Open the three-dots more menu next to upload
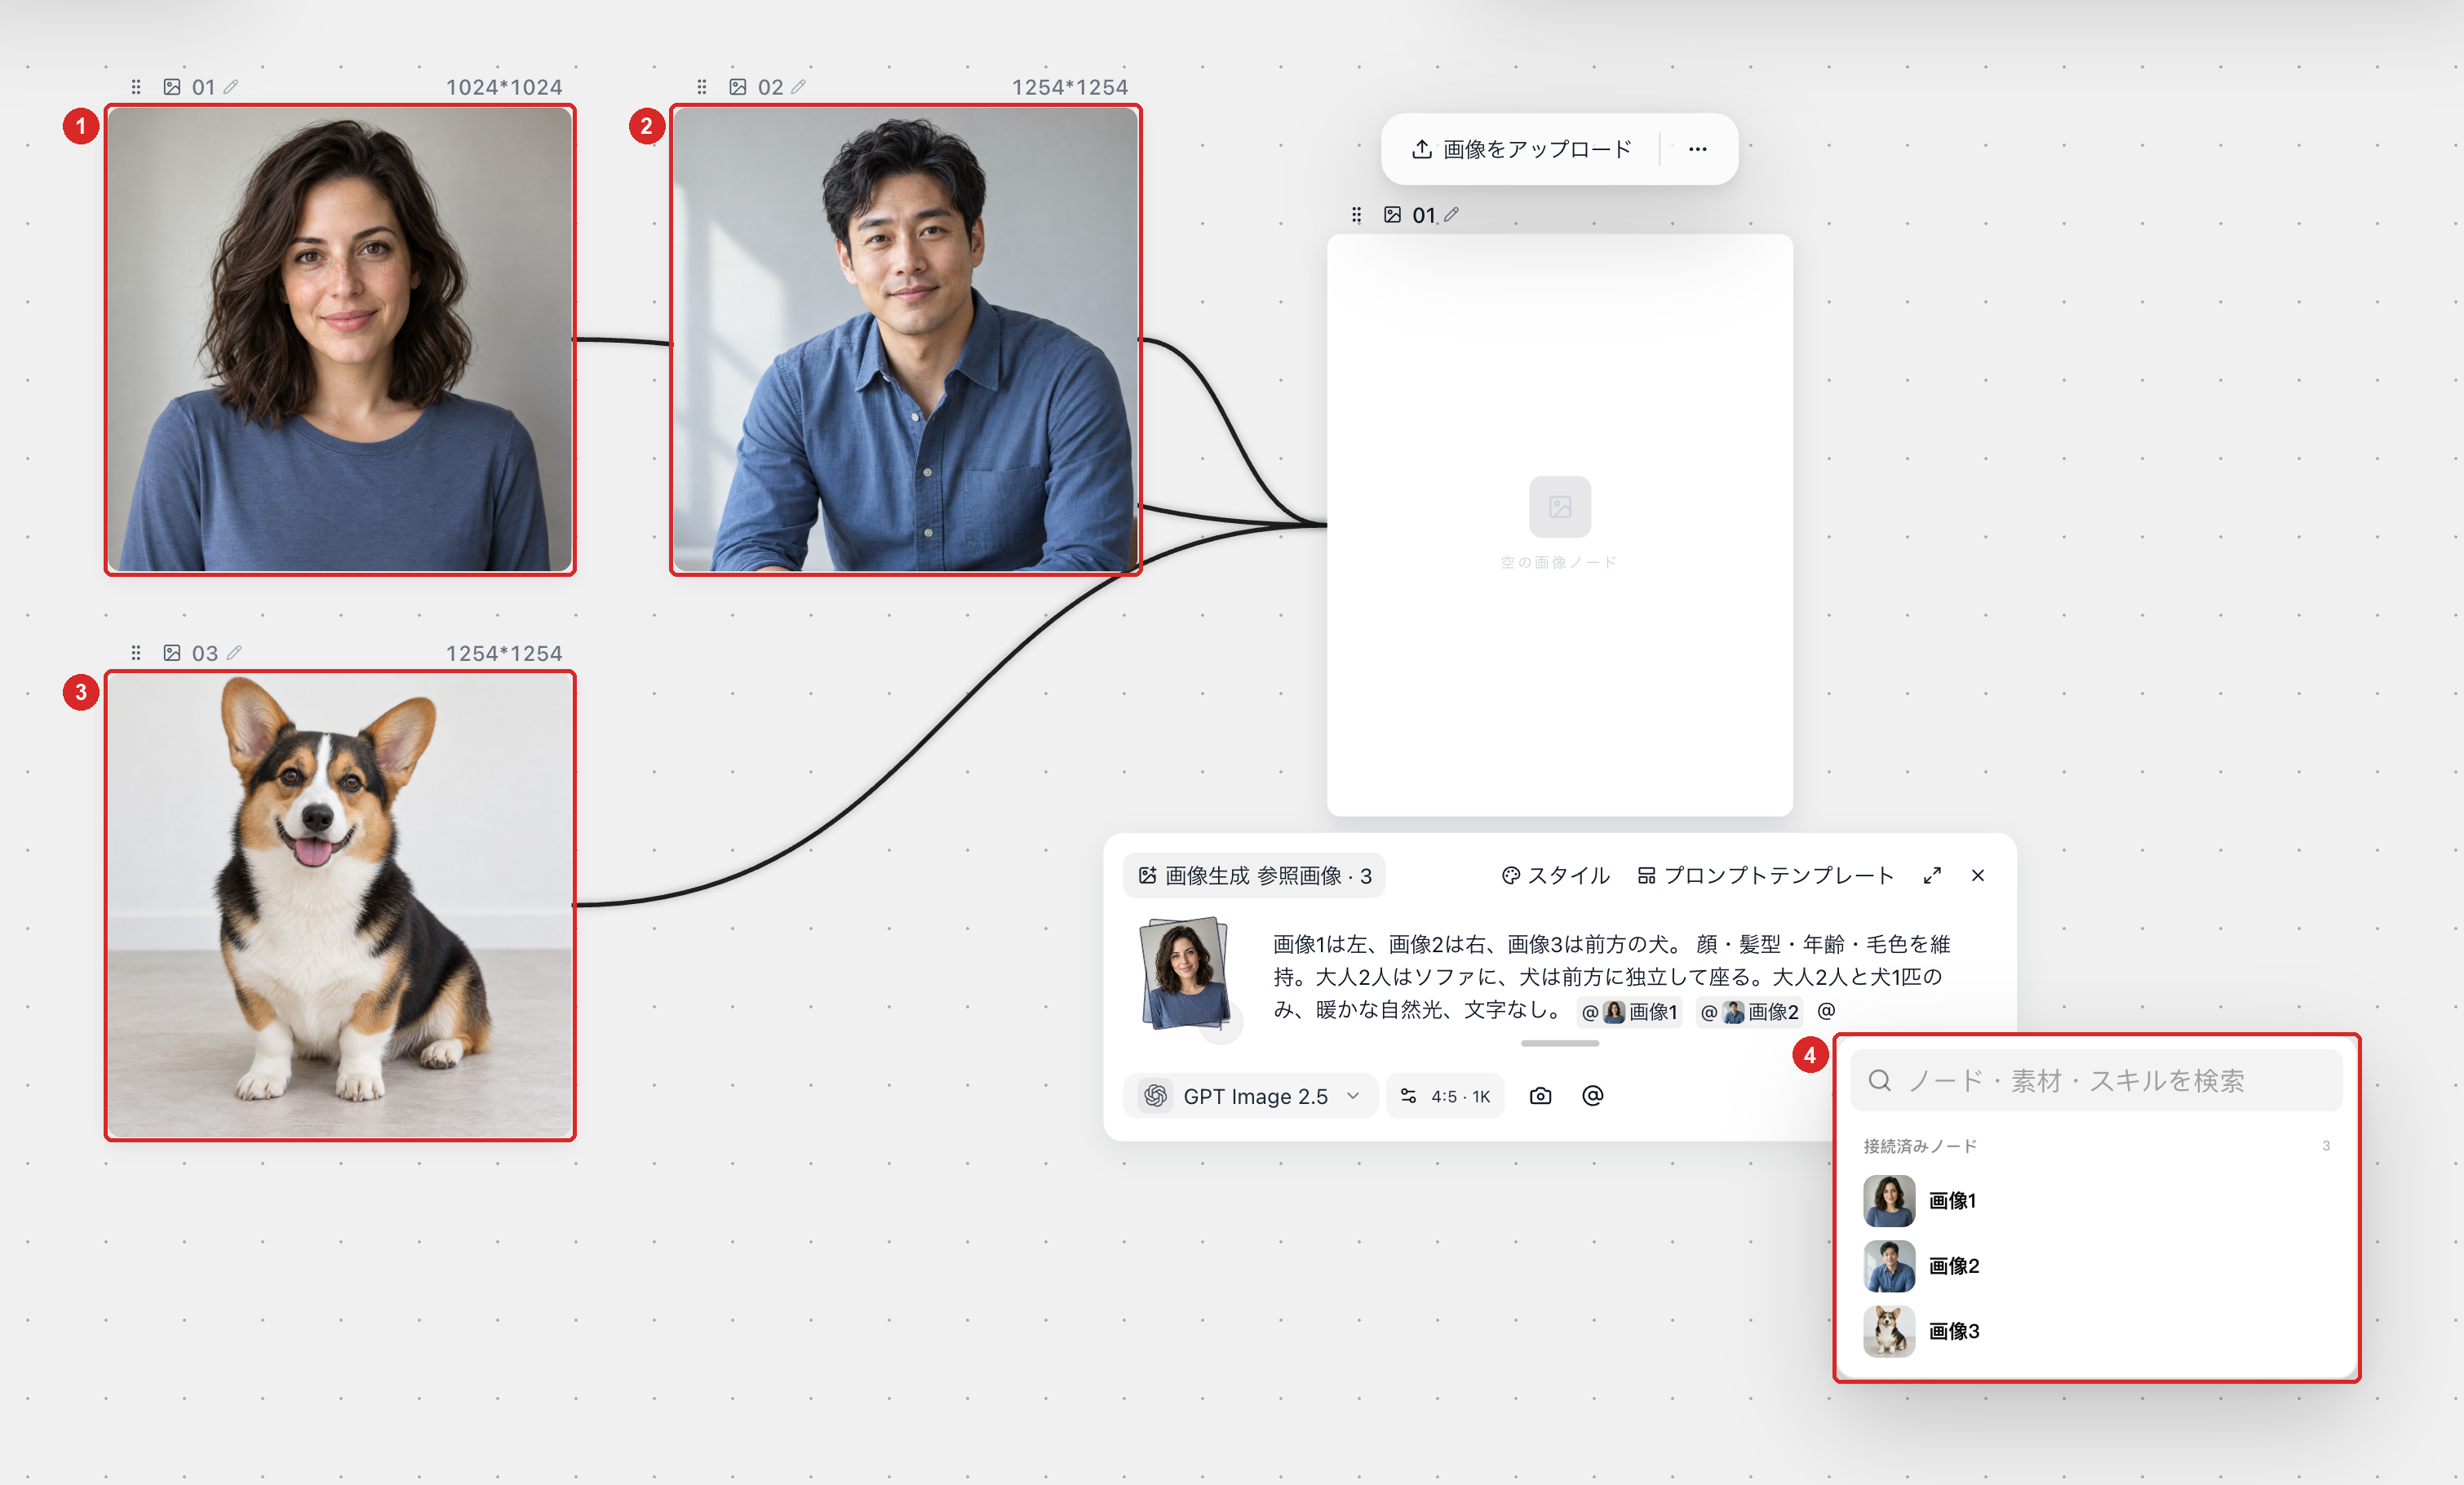The height and width of the screenshot is (1485, 2464). 1698,149
